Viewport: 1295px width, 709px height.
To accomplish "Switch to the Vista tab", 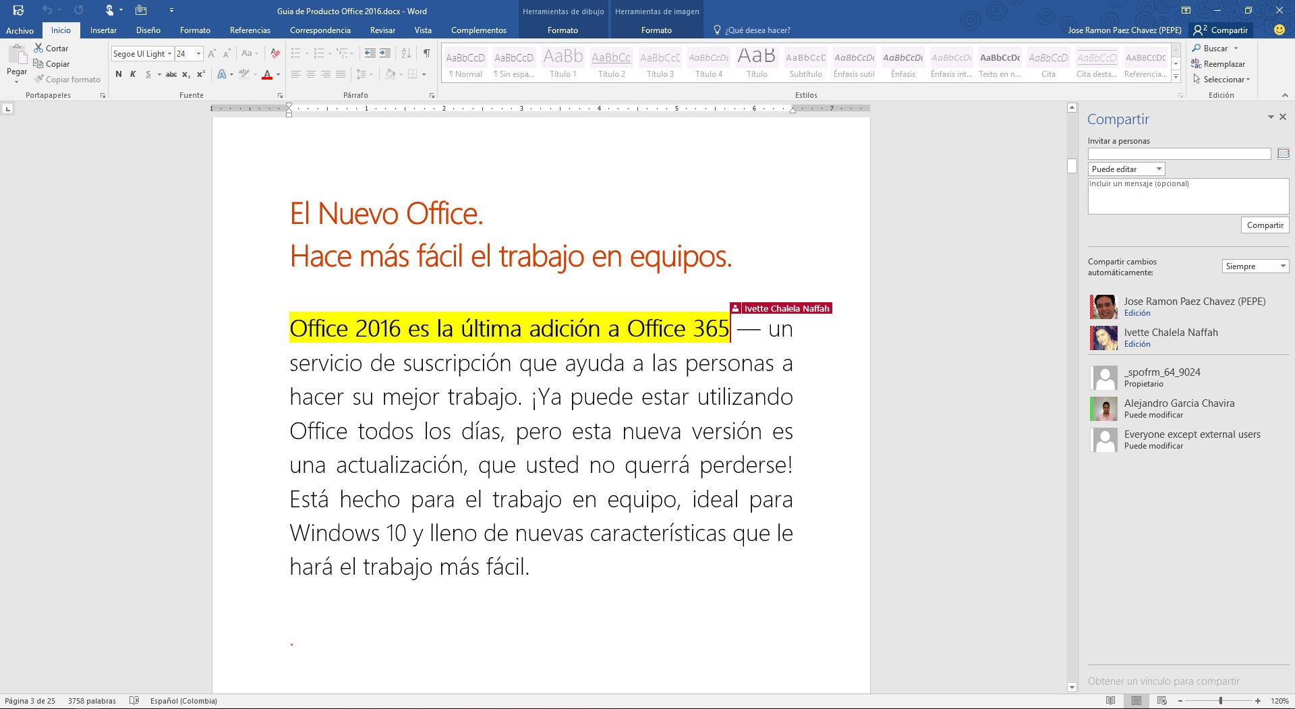I will click(423, 30).
